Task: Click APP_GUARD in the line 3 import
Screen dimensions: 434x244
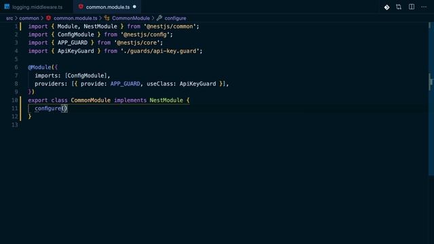Action: click(73, 43)
